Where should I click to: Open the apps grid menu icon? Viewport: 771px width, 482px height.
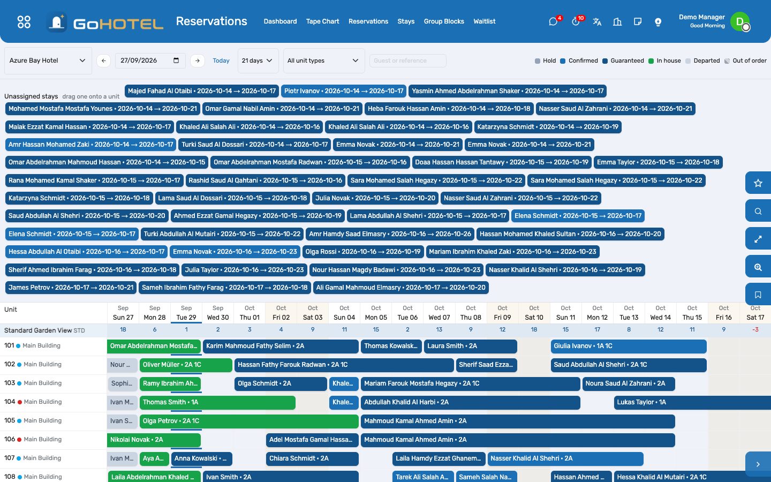(24, 22)
